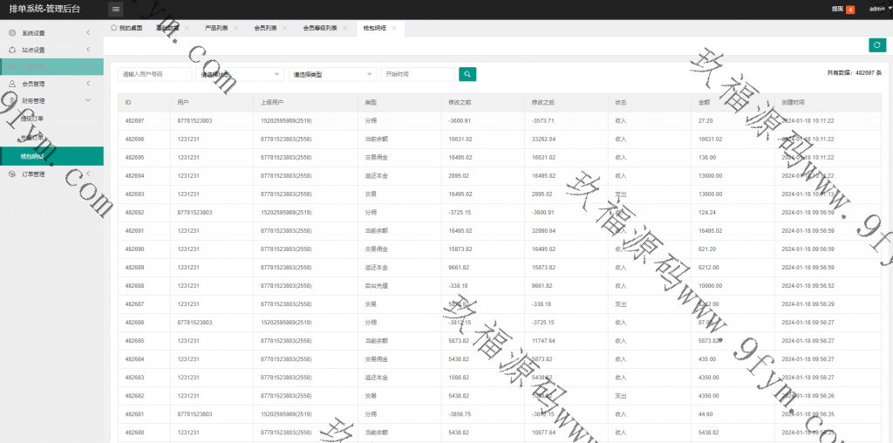Click the green refresh icon button
893x443 pixels.
(876, 45)
